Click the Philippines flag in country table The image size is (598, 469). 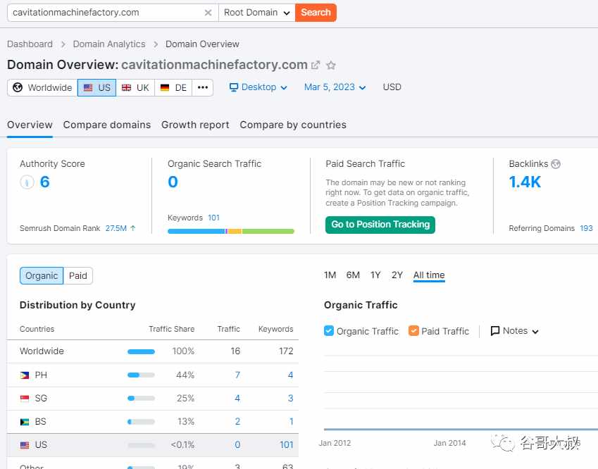(x=25, y=375)
